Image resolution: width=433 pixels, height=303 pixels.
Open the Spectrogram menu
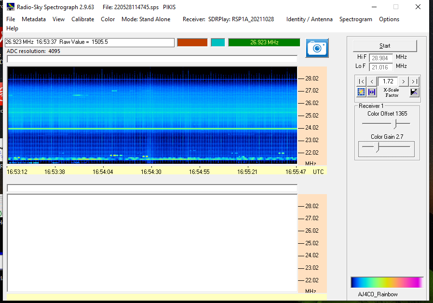click(356, 19)
